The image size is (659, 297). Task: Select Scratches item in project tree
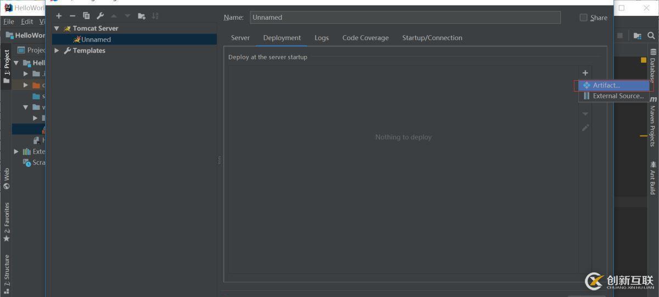point(34,162)
